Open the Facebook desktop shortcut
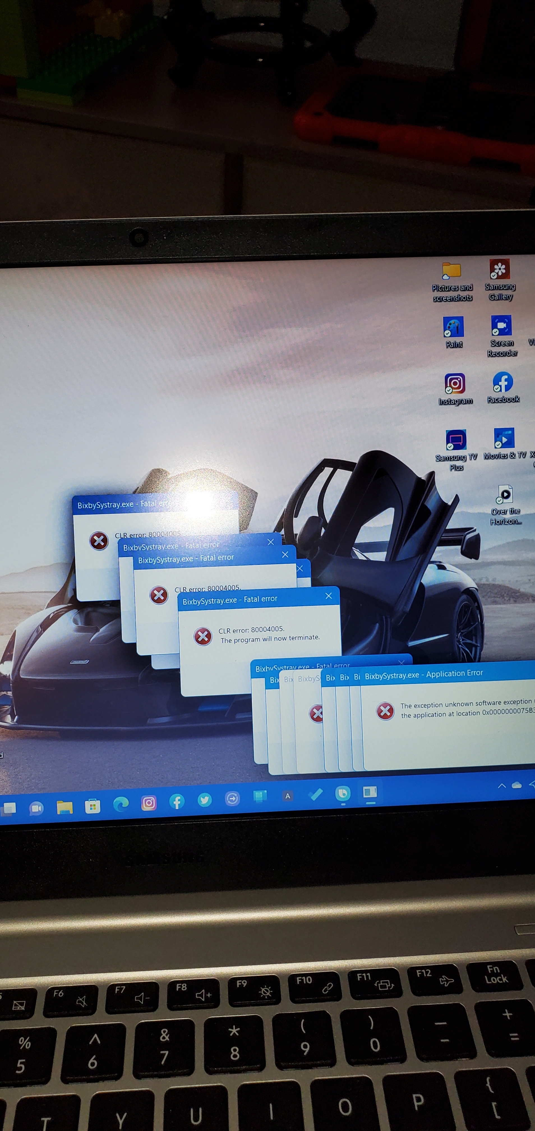Viewport: 535px width, 1131px height. coord(503,387)
